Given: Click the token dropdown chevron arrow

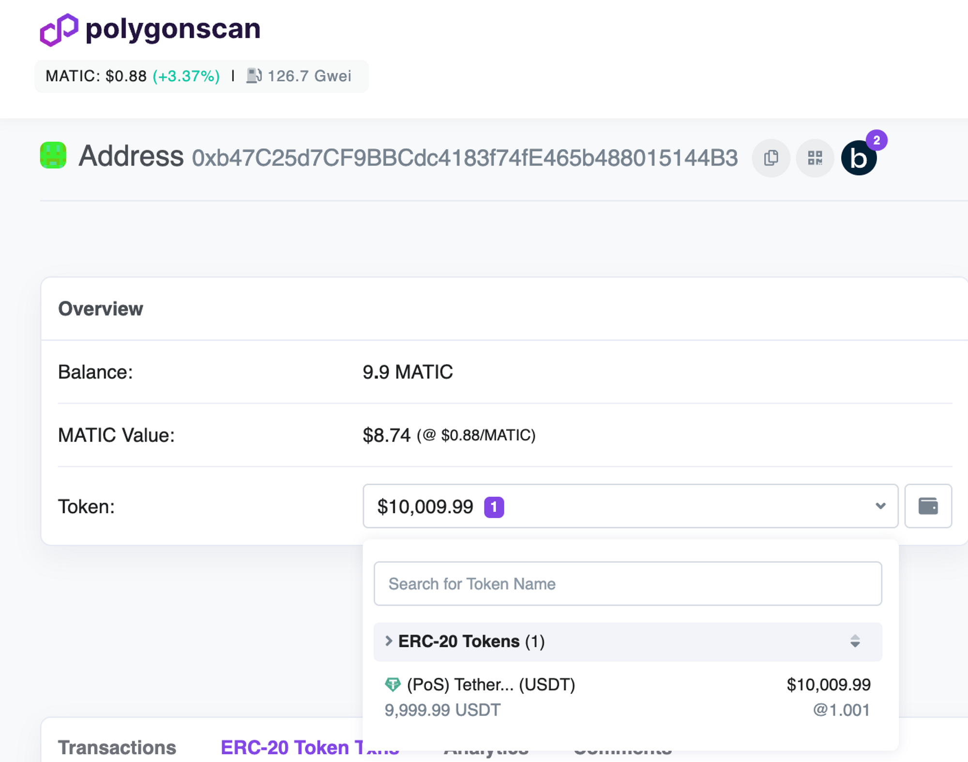Looking at the screenshot, I should click(880, 506).
